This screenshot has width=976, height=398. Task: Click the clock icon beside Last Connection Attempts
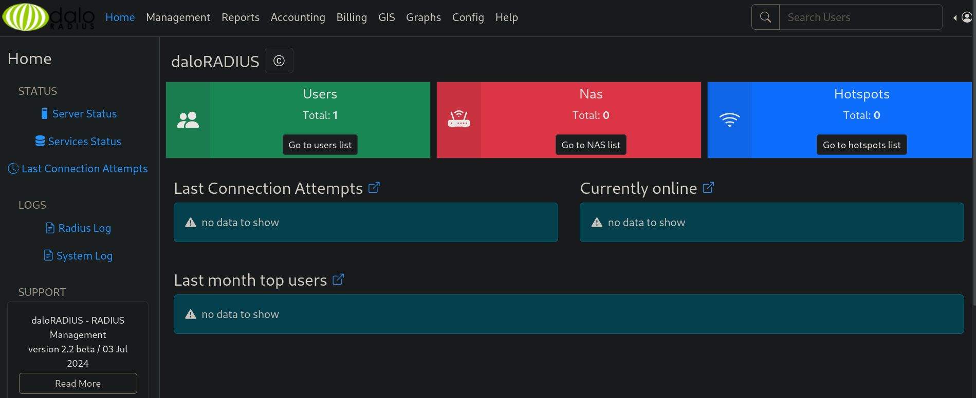(13, 168)
